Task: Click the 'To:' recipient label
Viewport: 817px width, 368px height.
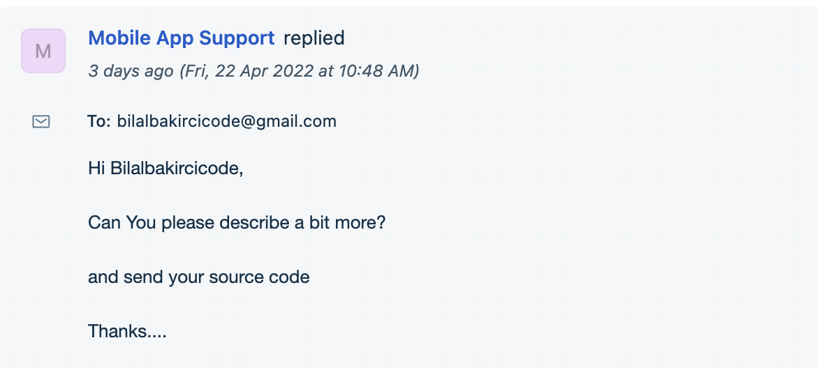Action: pyautogui.click(x=99, y=121)
